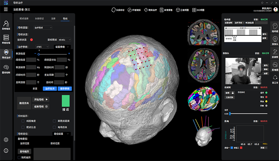Click 自动遍历 button
The height and width of the screenshot is (161, 279).
click(x=24, y=151)
